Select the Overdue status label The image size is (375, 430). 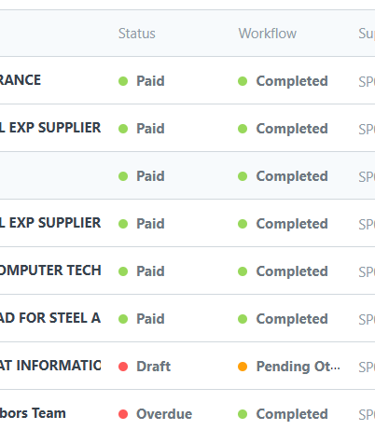(x=164, y=414)
